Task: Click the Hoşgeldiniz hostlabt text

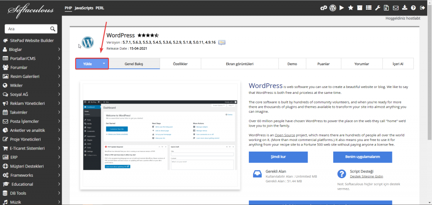Action: click(403, 19)
